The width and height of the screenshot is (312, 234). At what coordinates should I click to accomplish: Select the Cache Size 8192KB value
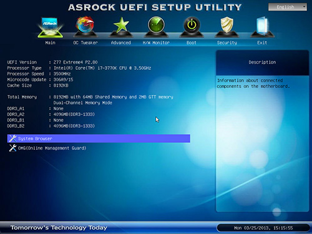[x=61, y=85]
